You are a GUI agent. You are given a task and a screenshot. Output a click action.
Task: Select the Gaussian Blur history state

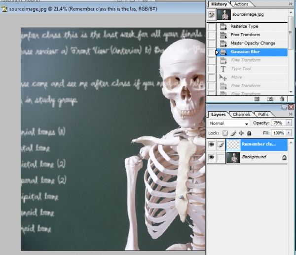click(x=252, y=52)
